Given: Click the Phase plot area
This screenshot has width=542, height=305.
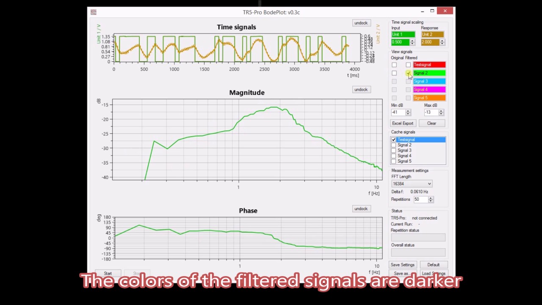Looking at the screenshot, I should 248,238.
